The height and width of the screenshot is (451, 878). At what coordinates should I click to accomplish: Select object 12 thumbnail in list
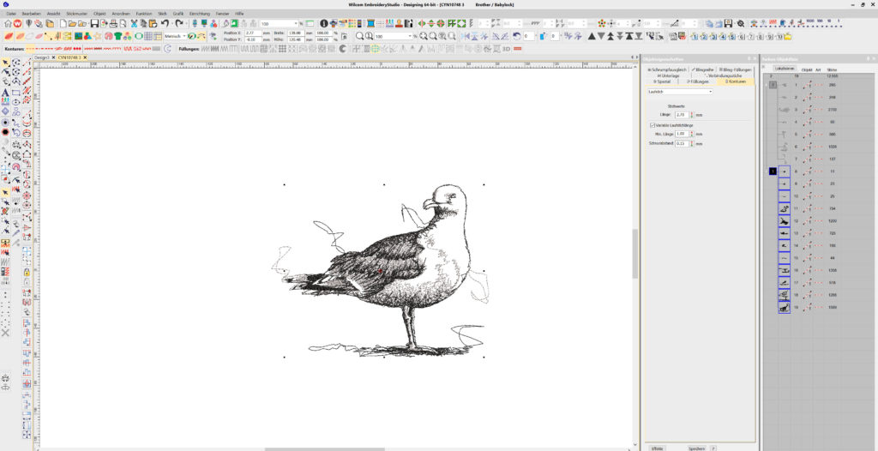point(784,220)
